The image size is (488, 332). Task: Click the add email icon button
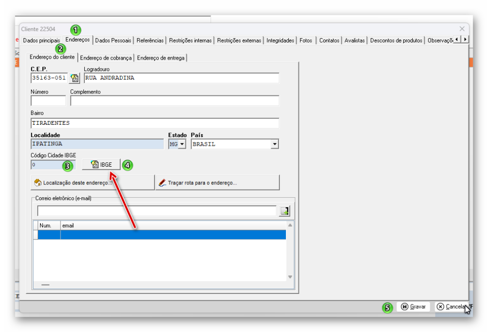point(285,211)
